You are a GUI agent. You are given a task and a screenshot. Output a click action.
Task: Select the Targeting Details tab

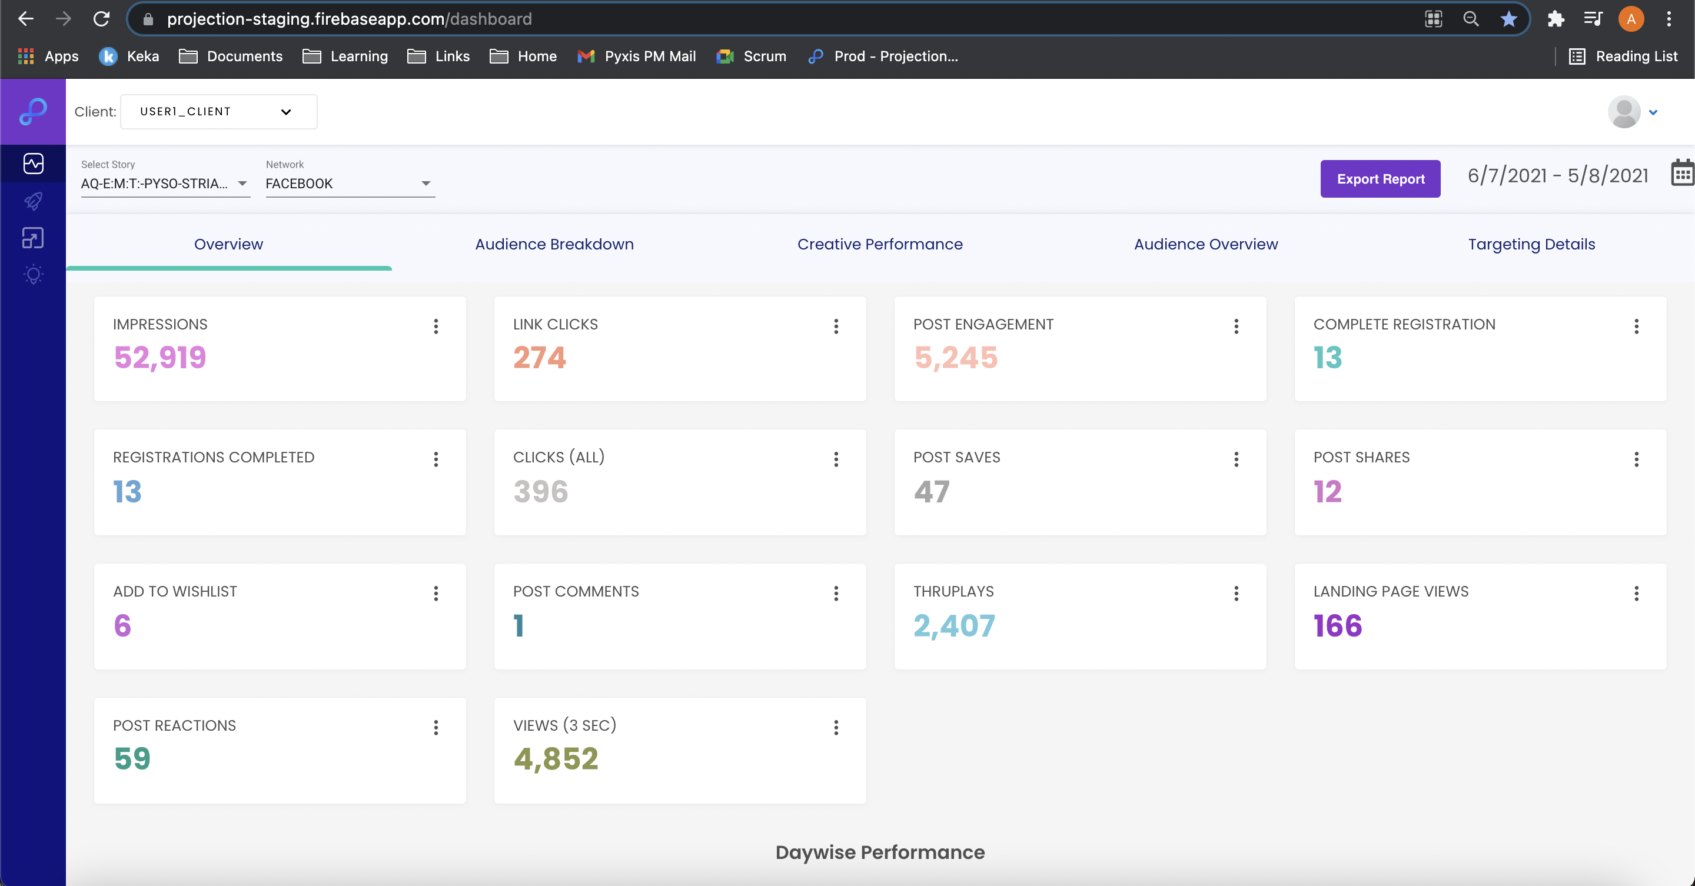[1532, 244]
